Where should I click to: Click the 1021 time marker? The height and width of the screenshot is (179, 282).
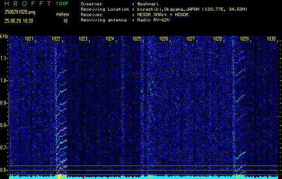pyautogui.click(x=29, y=39)
